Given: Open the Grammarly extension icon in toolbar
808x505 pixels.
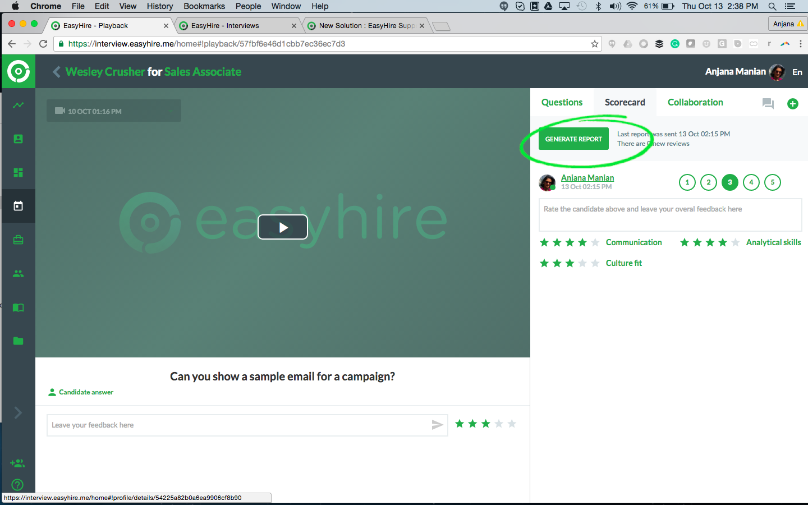Looking at the screenshot, I should coord(675,44).
